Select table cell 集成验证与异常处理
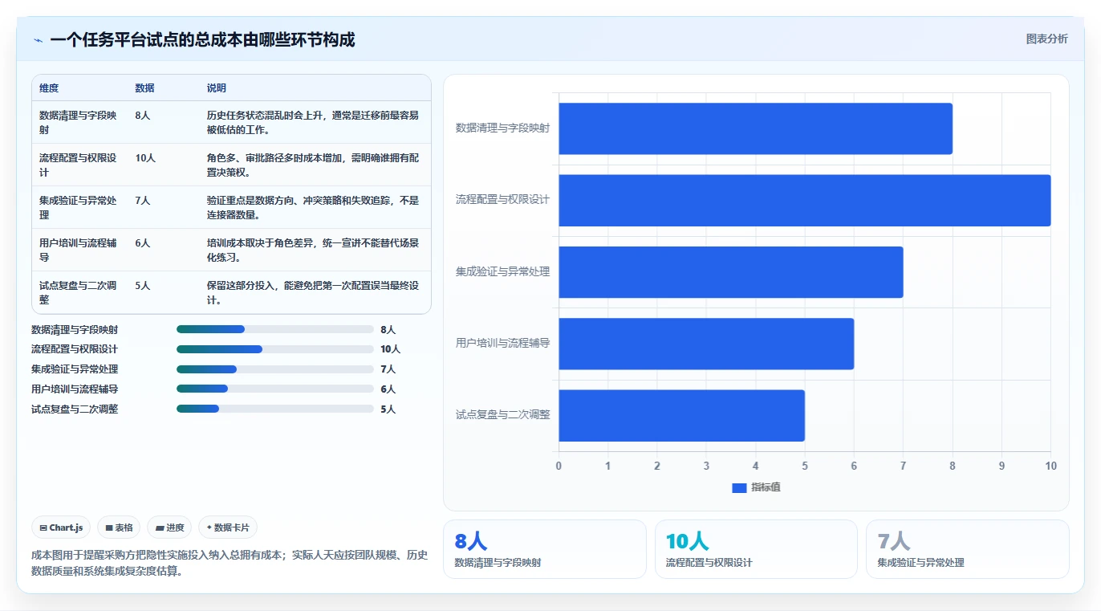 78,208
